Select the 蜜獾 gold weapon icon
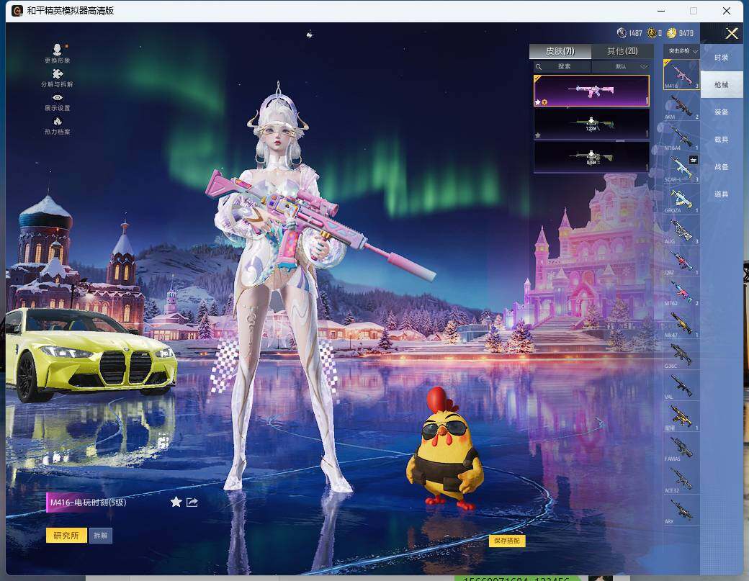This screenshot has width=749, height=581. point(681,417)
